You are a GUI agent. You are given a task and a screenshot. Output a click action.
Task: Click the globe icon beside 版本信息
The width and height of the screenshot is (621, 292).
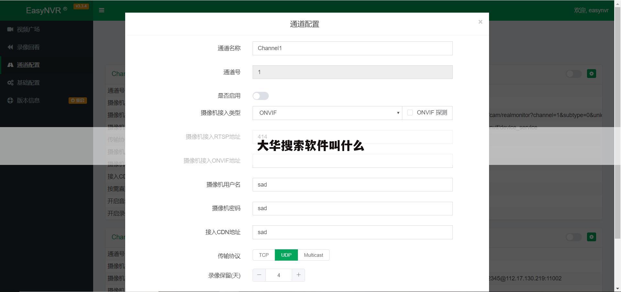click(x=10, y=101)
